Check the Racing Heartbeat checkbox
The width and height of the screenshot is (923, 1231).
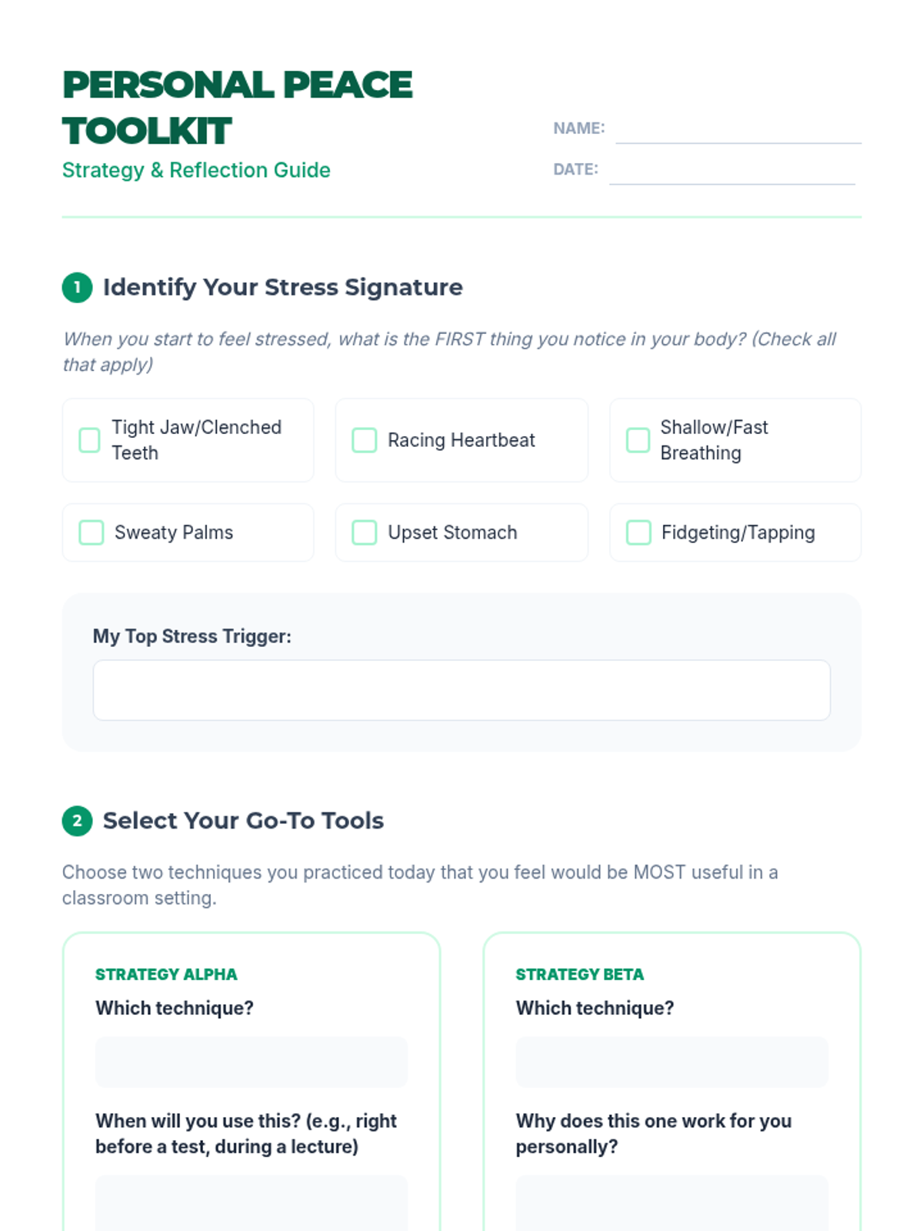364,440
